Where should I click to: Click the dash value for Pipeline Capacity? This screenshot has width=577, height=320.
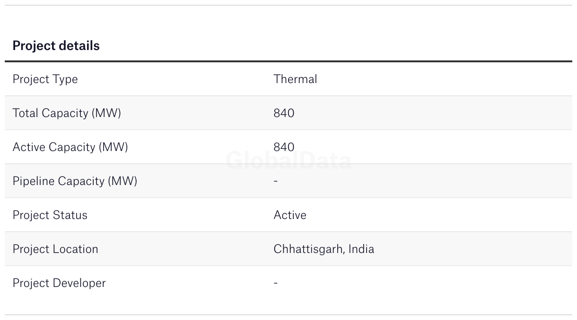tap(276, 181)
